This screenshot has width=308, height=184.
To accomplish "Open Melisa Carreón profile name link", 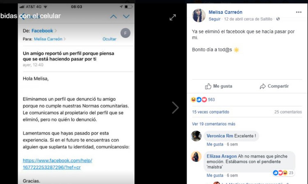I will pos(225,12).
